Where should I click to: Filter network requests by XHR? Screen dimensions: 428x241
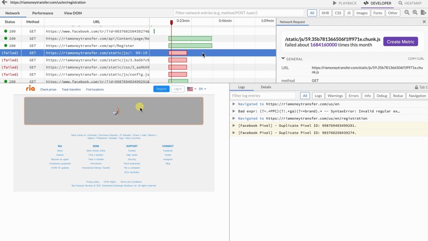point(325,13)
